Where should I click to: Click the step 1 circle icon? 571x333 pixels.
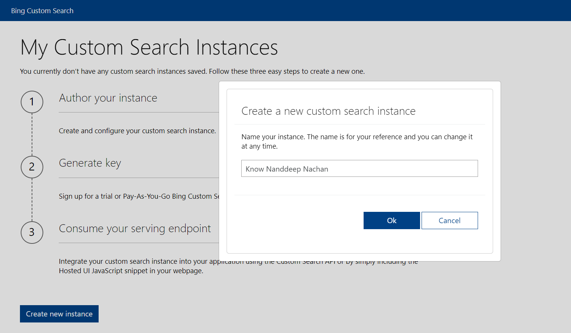(x=32, y=102)
